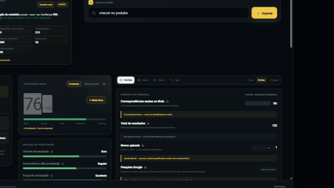Click info icon beside Total de resultados
This screenshot has width=334, height=188.
click(148, 124)
